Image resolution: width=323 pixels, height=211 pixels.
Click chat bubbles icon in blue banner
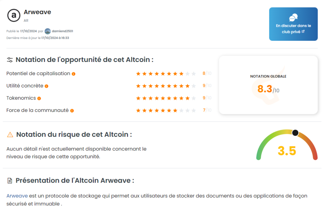(293, 18)
